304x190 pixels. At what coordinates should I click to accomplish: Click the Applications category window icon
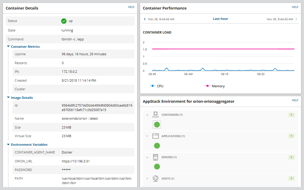coord(156,136)
